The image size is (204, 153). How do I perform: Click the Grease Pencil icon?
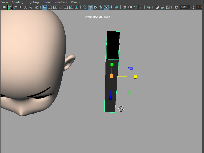pyautogui.click(x=36, y=7)
